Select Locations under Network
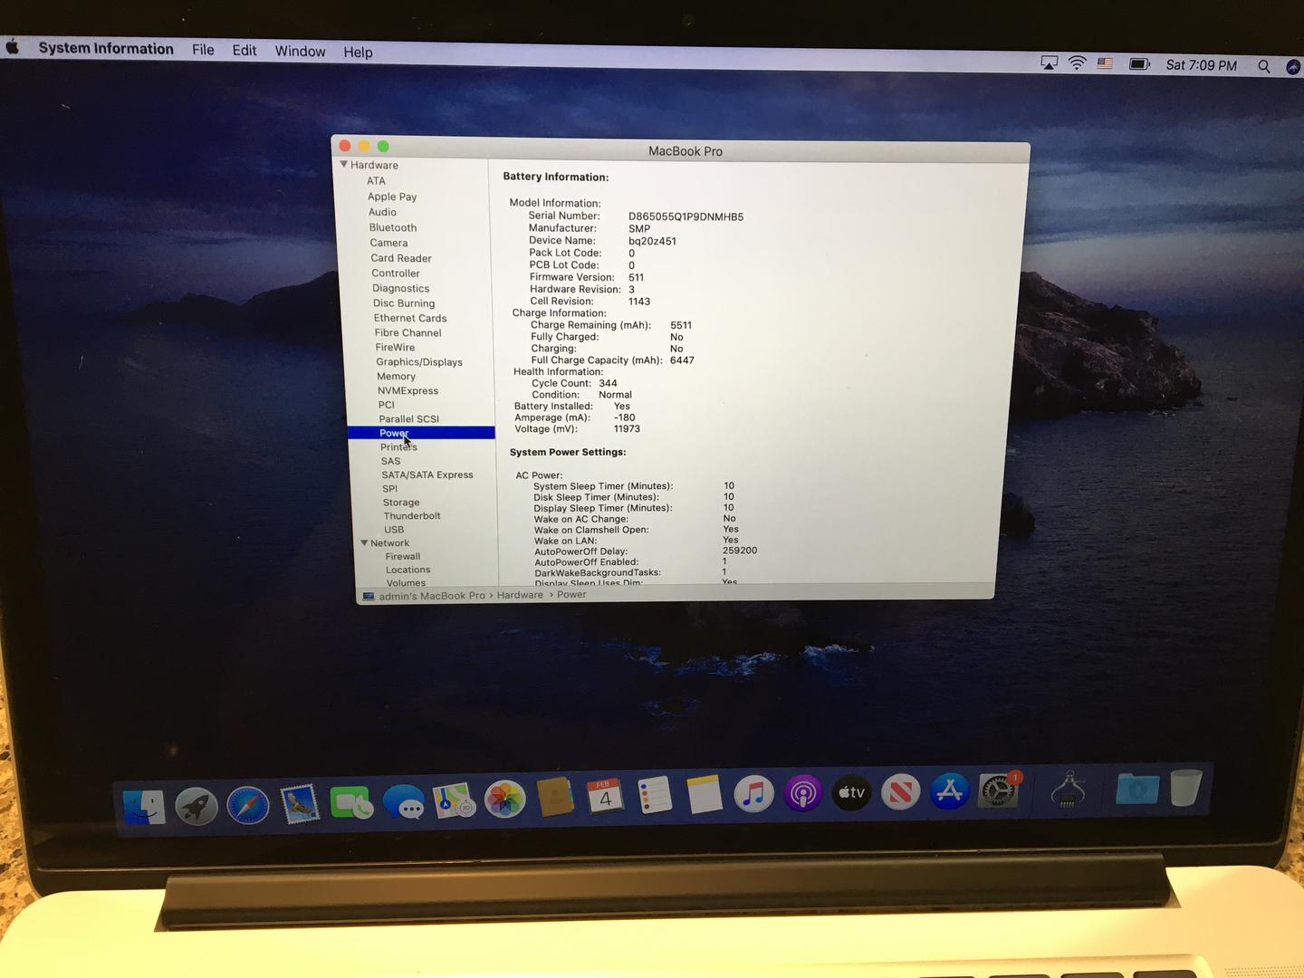1304x978 pixels. (x=408, y=570)
